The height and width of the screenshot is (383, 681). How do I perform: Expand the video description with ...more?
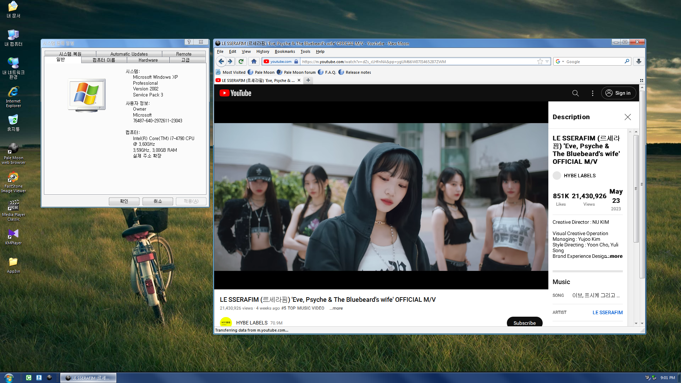[x=336, y=308]
